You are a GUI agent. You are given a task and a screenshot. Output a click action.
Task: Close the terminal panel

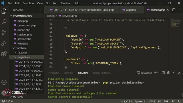[179, 73]
